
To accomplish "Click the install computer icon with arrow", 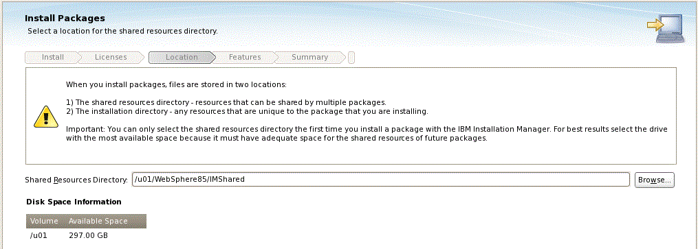I will 666,28.
